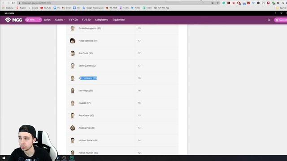287x161 pixels.
Task: Open the Mail bookmark
Action: pos(77,8)
